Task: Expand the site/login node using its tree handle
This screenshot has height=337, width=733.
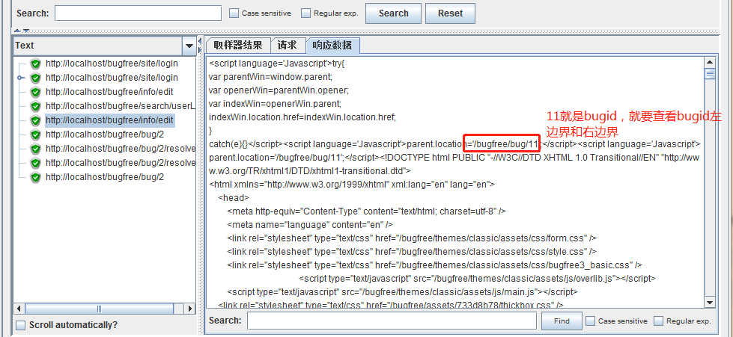Action: coord(20,78)
